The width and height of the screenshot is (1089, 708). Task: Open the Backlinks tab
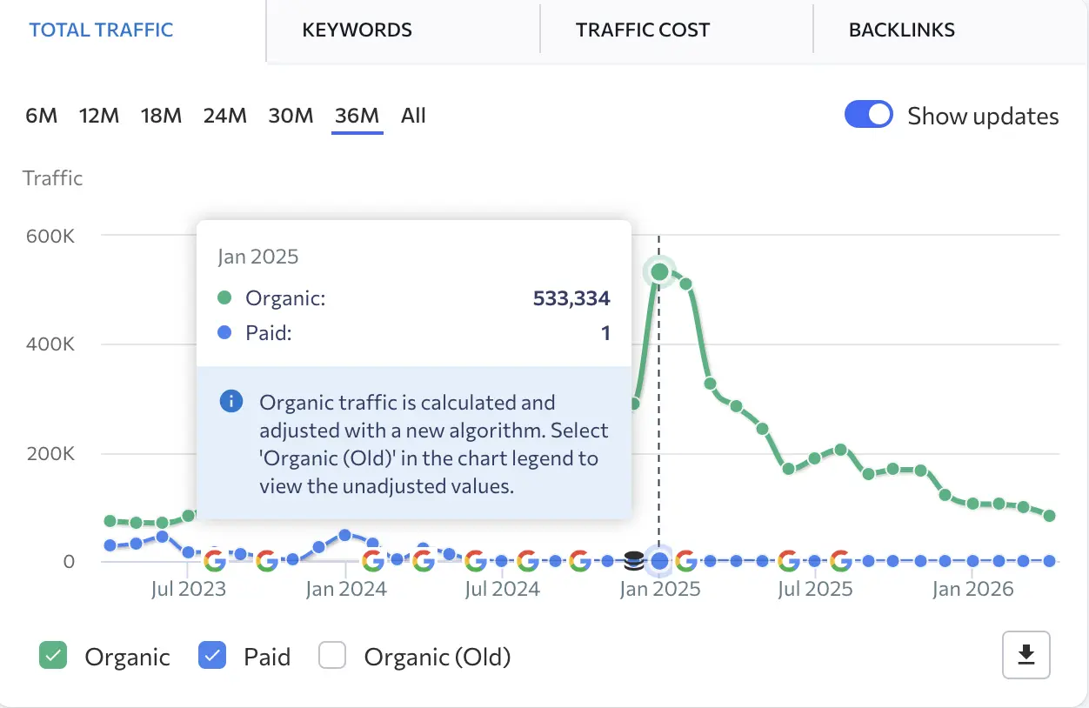(x=901, y=30)
